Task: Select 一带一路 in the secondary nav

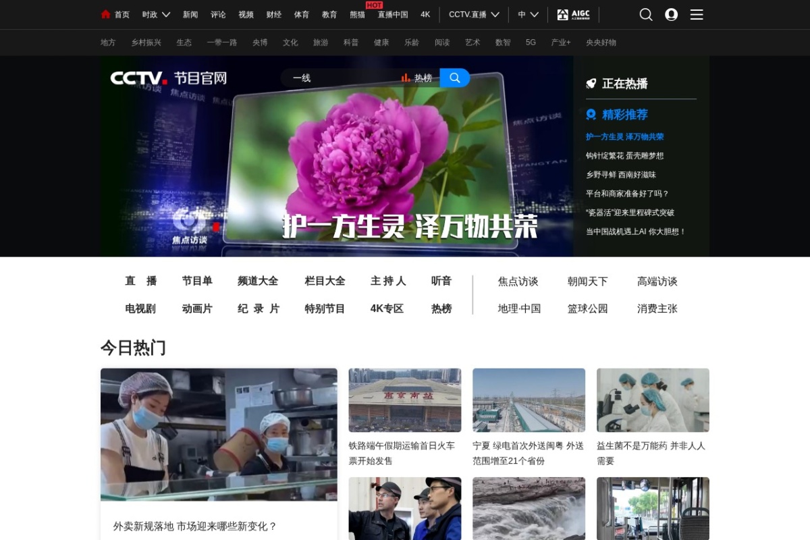Action: [x=222, y=42]
